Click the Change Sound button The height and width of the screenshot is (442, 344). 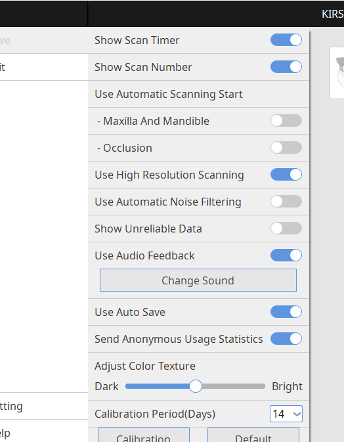click(x=198, y=280)
